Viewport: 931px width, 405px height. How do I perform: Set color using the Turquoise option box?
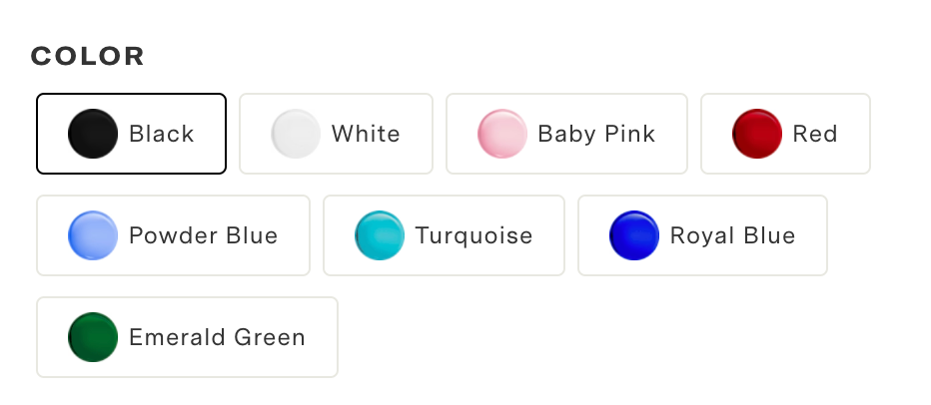444,235
